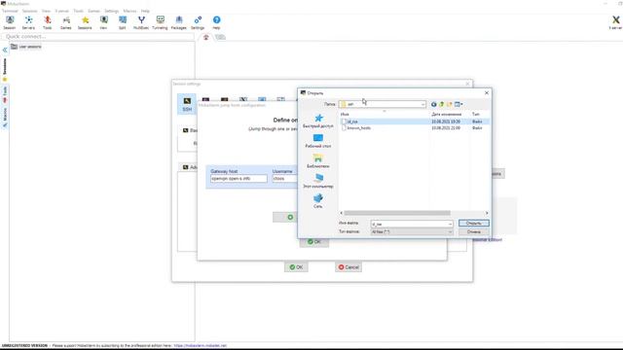Open the view menu icon in file dialog
Viewport: 623px width, 350px height.
[458, 104]
